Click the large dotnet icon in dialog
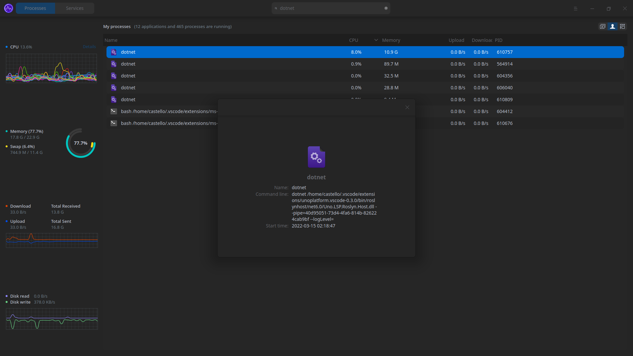The image size is (633, 356). point(316,157)
